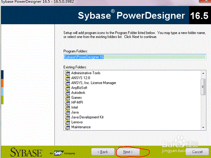Click the Next button
Image resolution: width=211 pixels, height=158 pixels.
coord(128,152)
